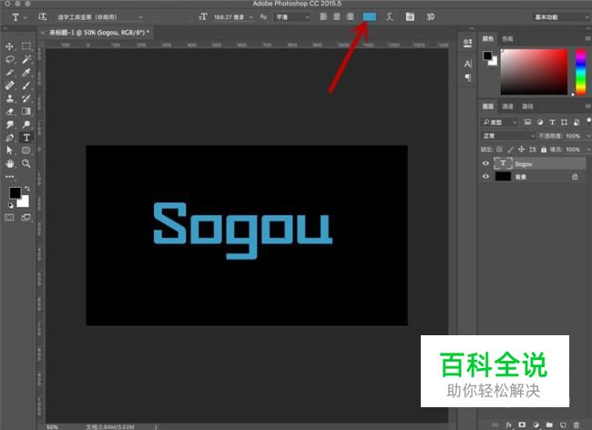This screenshot has height=430, width=592.
Task: Toggle lock position for layer
Action: pyautogui.click(x=521, y=149)
